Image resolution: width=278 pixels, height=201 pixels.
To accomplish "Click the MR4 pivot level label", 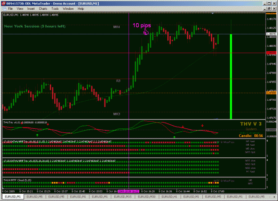I will click(117, 27).
